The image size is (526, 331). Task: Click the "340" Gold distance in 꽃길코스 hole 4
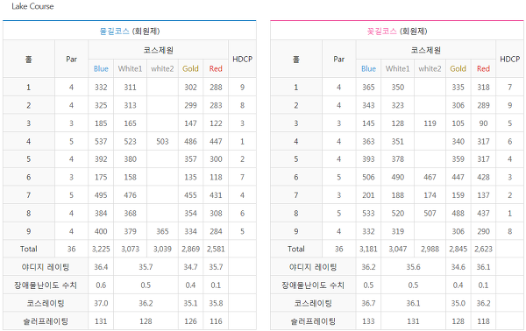(458, 141)
